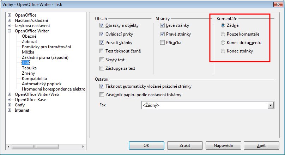
Task: Expand the Grafy node
Action: tap(9, 105)
